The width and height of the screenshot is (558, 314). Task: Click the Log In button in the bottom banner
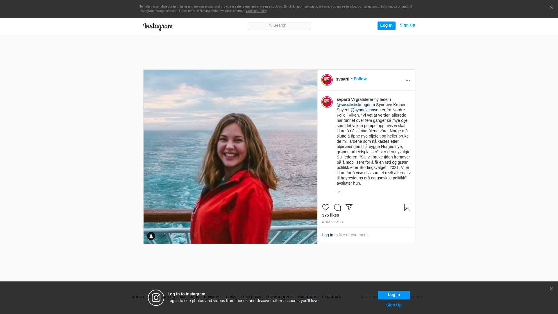[x=394, y=295]
